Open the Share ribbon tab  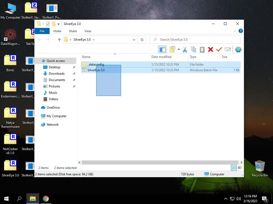[73, 31]
